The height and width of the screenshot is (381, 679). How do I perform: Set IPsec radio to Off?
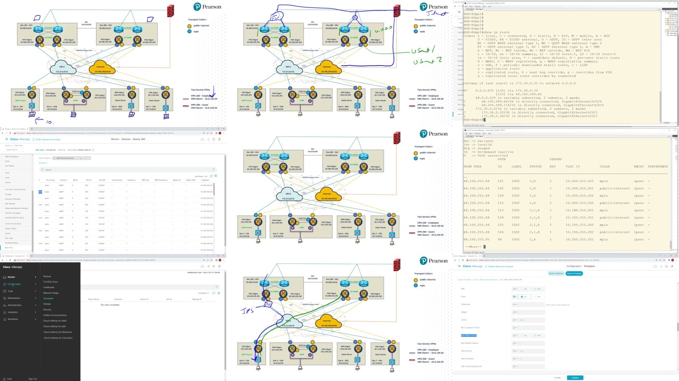(x=535, y=297)
